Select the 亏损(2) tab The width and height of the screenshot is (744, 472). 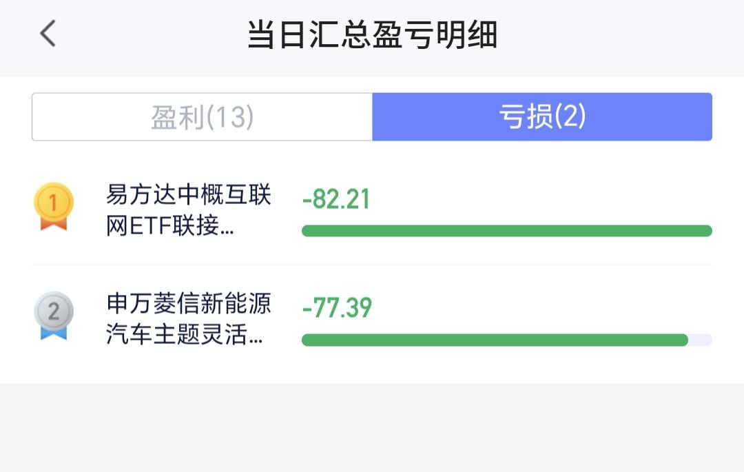tap(542, 116)
